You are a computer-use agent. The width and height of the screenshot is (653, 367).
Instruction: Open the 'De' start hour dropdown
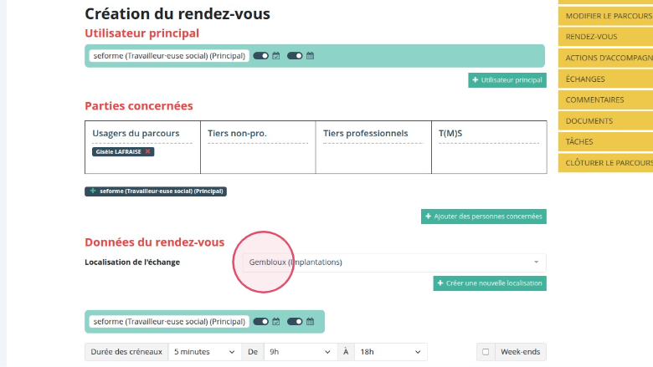click(301, 353)
